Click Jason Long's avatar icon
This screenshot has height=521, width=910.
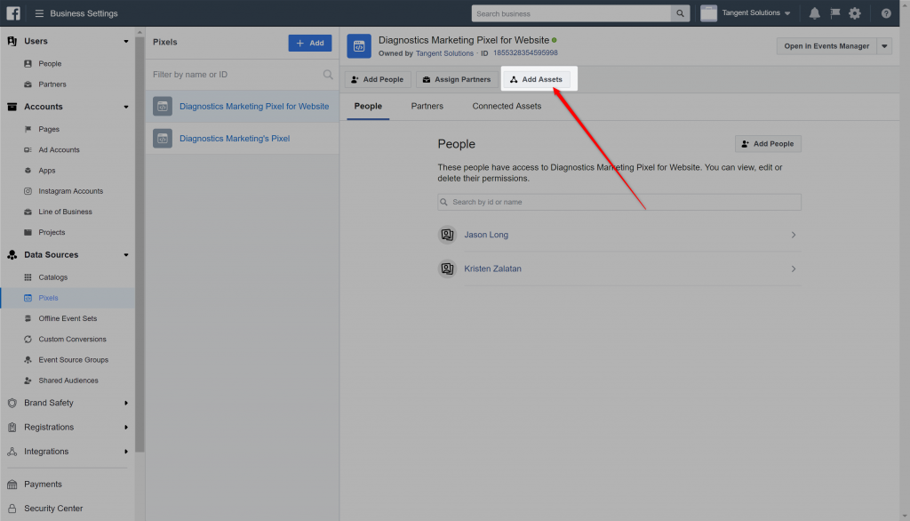pos(448,235)
